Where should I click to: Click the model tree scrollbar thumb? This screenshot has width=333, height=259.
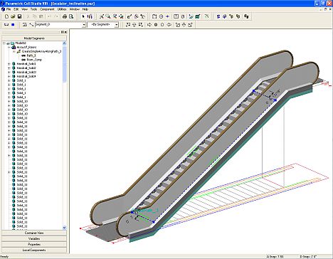pyautogui.click(x=64, y=64)
